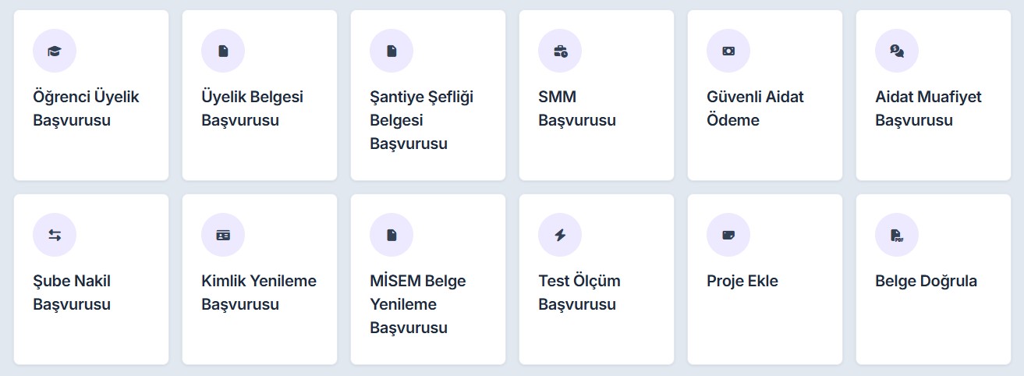Image resolution: width=1024 pixels, height=376 pixels.
Task: Click the graduation cap icon for student membership
Action: (55, 51)
